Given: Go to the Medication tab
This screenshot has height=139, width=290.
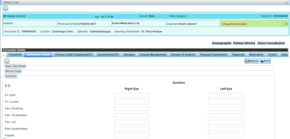Looking at the screenshot, I should pos(256,55).
